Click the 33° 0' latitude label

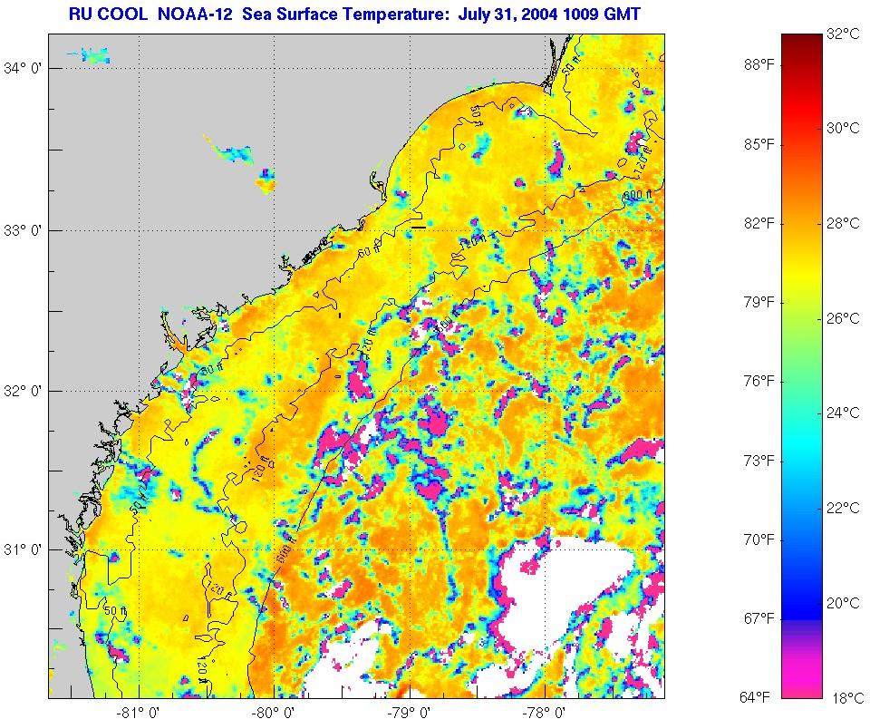23,230
